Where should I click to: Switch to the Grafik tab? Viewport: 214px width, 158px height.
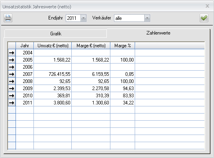55,34
